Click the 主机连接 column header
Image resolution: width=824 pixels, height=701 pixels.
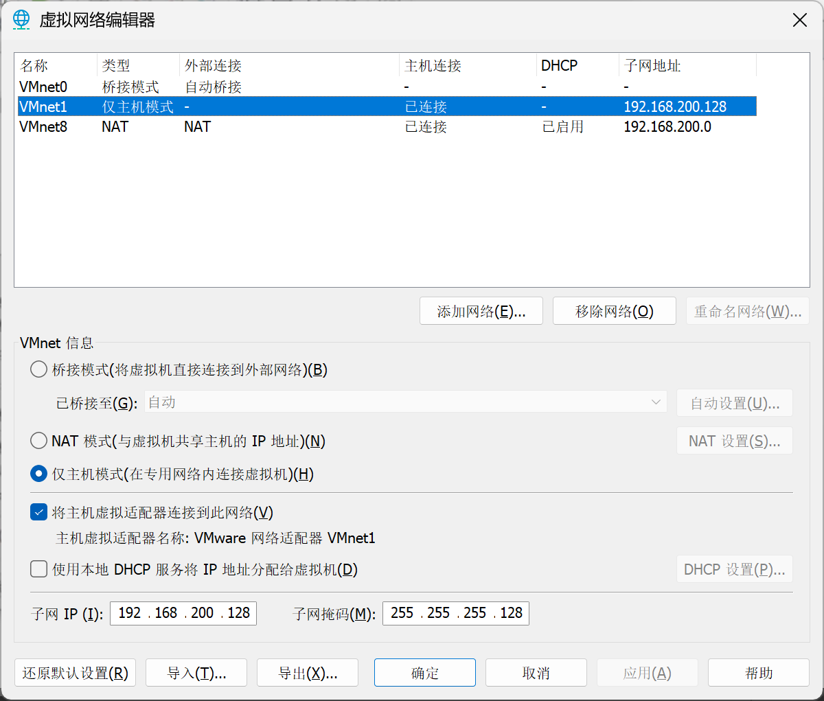point(468,66)
